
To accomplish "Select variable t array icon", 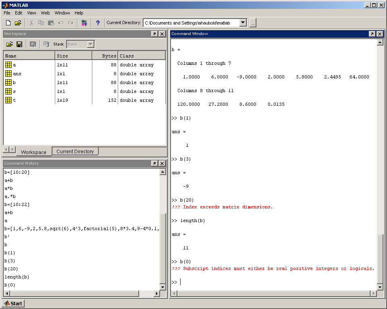I will pyautogui.click(x=8, y=100).
